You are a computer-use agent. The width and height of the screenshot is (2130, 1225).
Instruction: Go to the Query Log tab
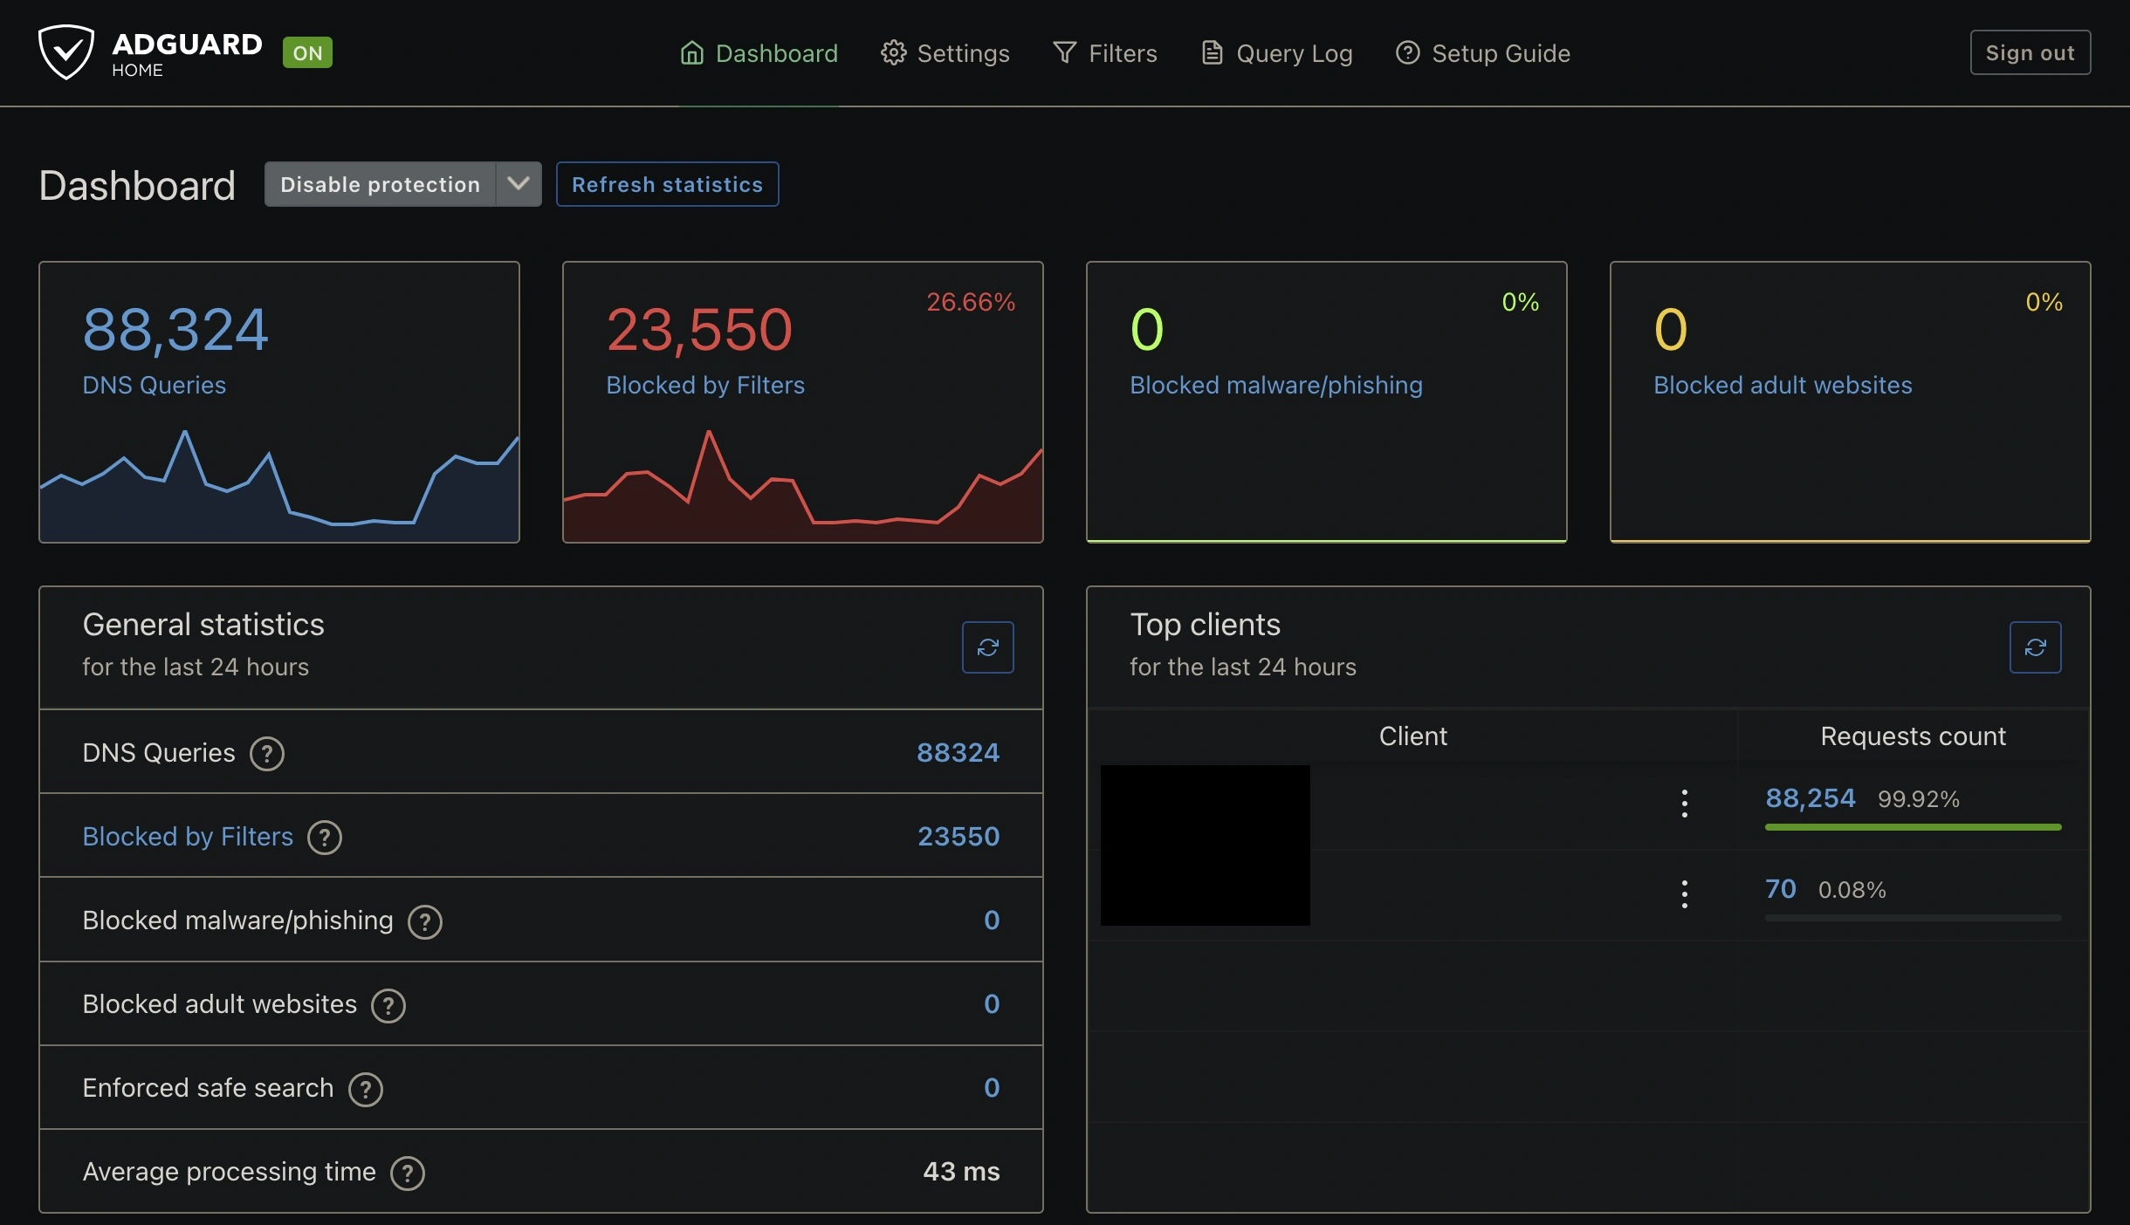[x=1277, y=53]
